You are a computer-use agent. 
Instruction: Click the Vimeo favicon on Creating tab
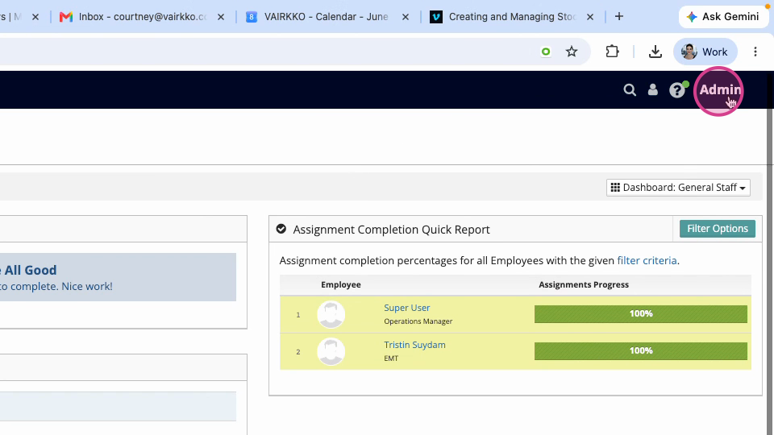(x=436, y=17)
